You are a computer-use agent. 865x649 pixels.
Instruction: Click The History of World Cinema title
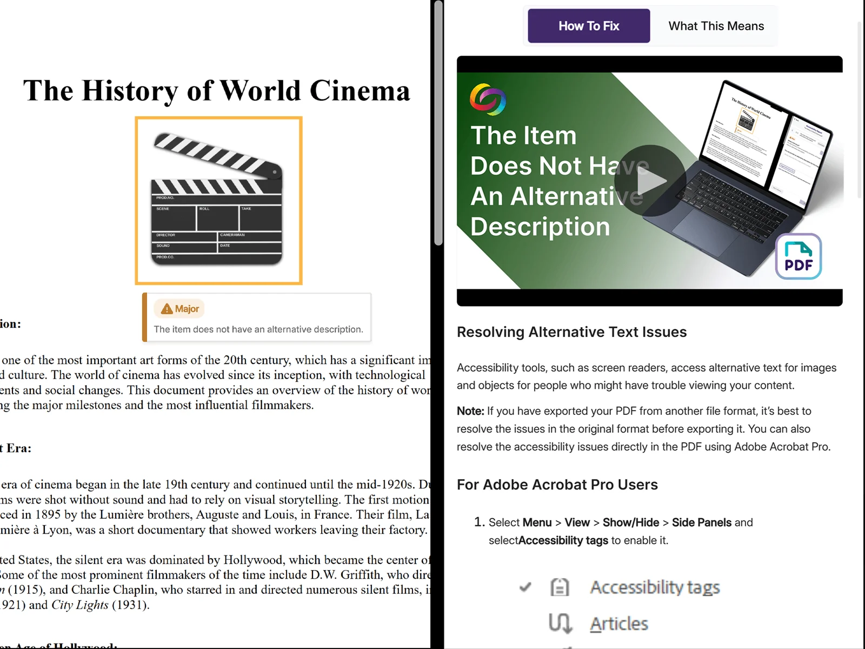[x=217, y=90]
